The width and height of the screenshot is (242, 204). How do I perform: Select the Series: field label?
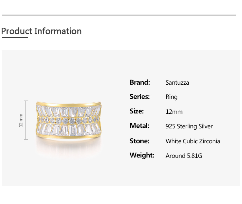click(x=140, y=96)
